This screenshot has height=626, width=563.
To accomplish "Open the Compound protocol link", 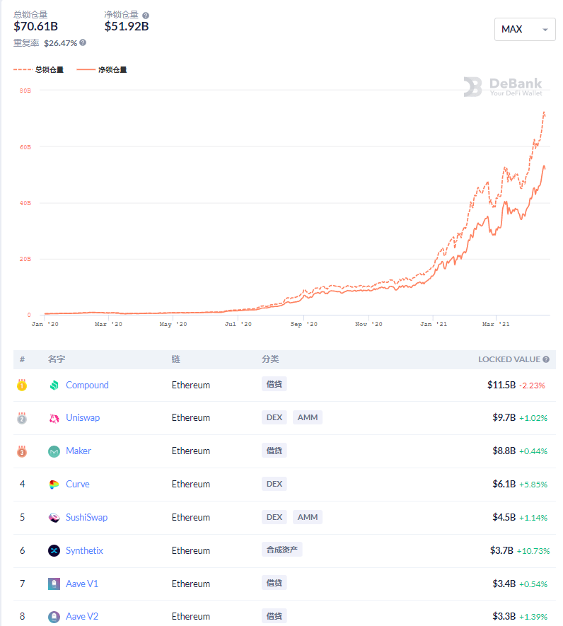I will pos(87,385).
